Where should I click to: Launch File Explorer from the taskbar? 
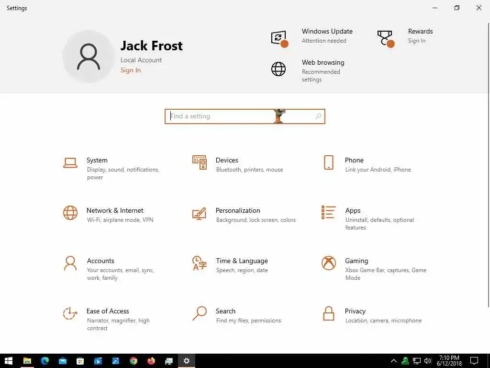(x=27, y=361)
